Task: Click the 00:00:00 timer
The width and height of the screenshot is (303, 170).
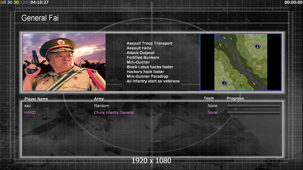Action: pyautogui.click(x=293, y=2)
